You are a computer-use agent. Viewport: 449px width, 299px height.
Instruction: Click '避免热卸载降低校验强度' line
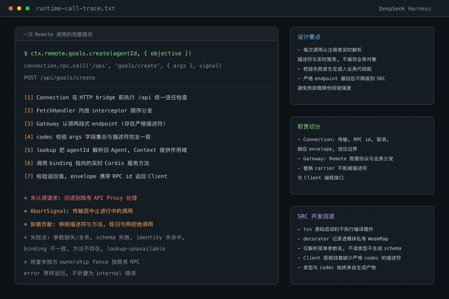(324, 88)
